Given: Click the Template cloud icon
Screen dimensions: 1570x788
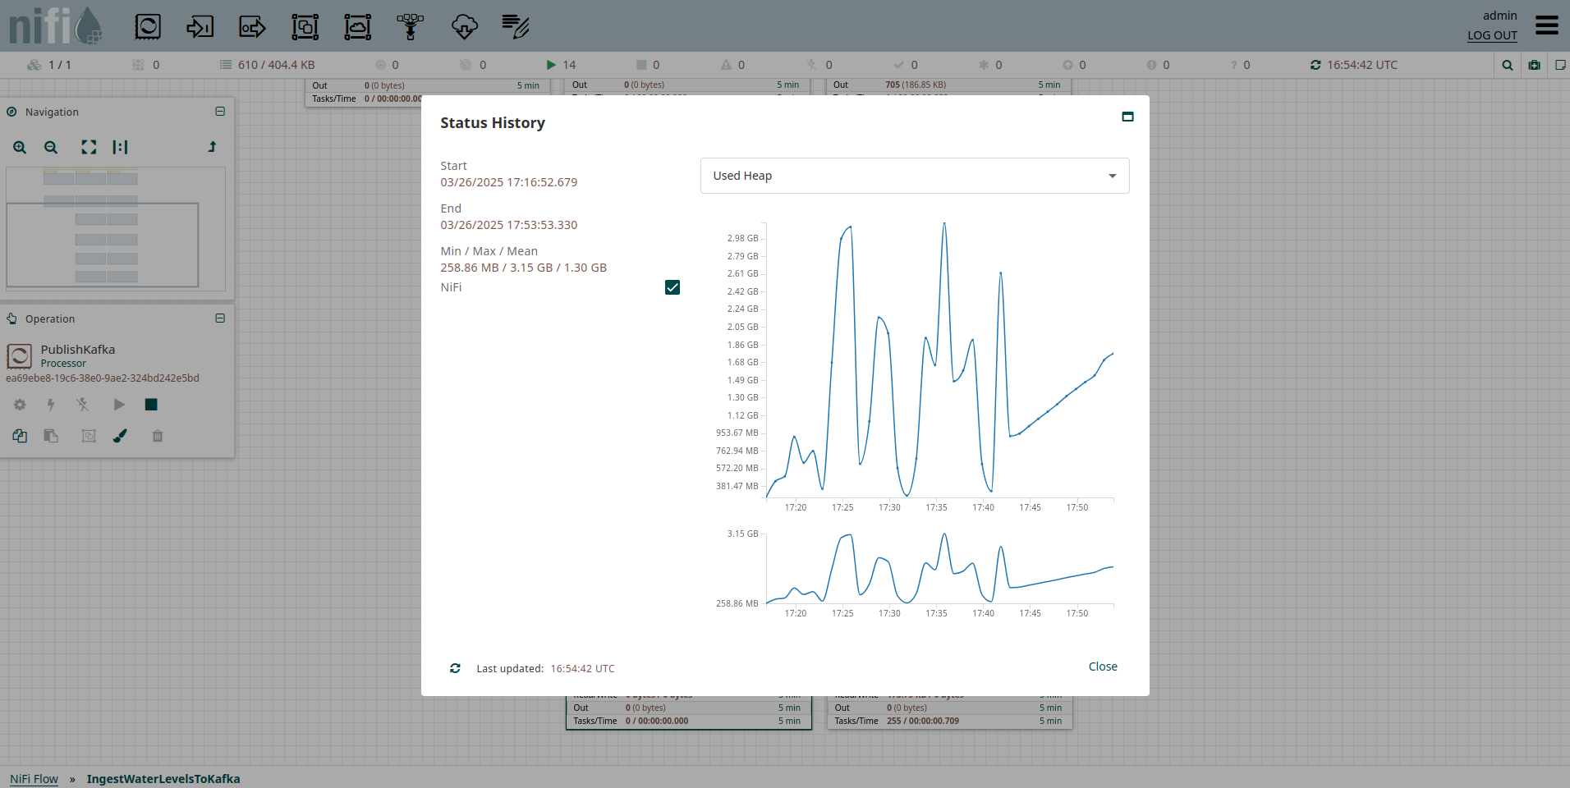Looking at the screenshot, I should click(464, 27).
